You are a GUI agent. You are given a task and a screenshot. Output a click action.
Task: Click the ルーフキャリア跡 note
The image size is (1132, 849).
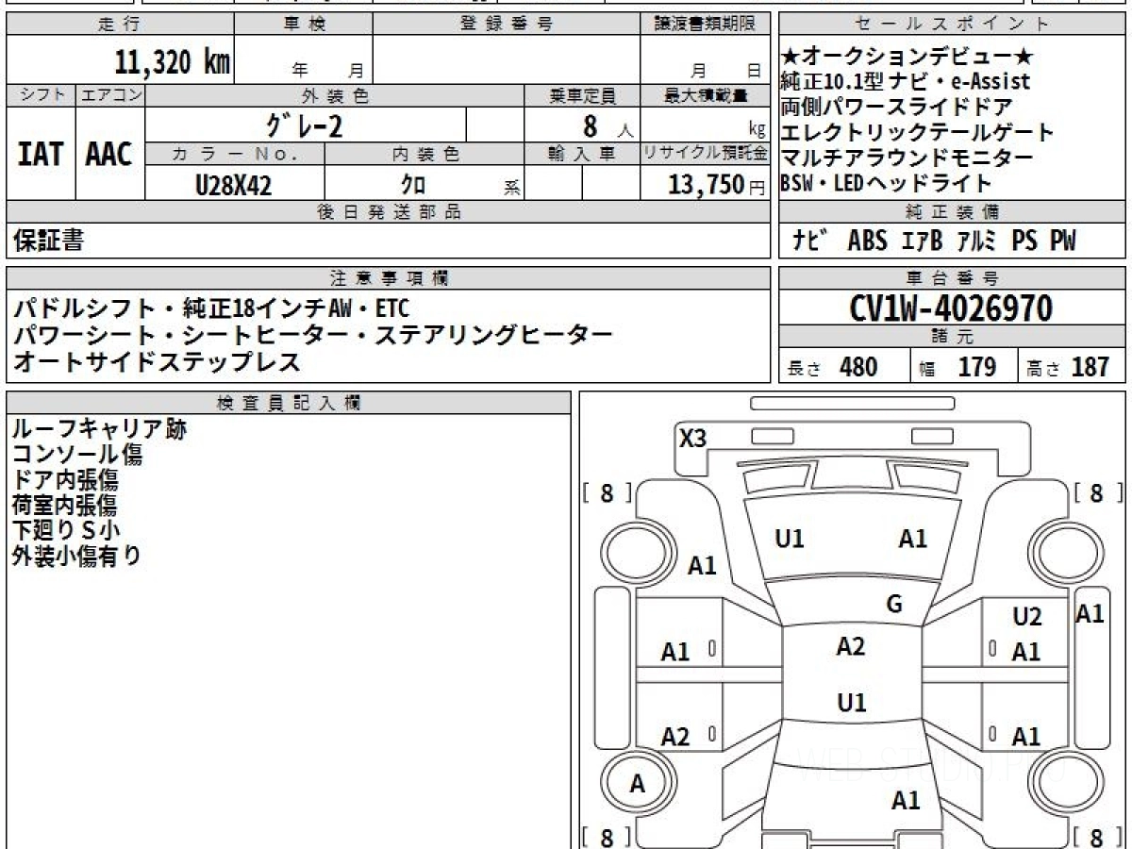[99, 429]
